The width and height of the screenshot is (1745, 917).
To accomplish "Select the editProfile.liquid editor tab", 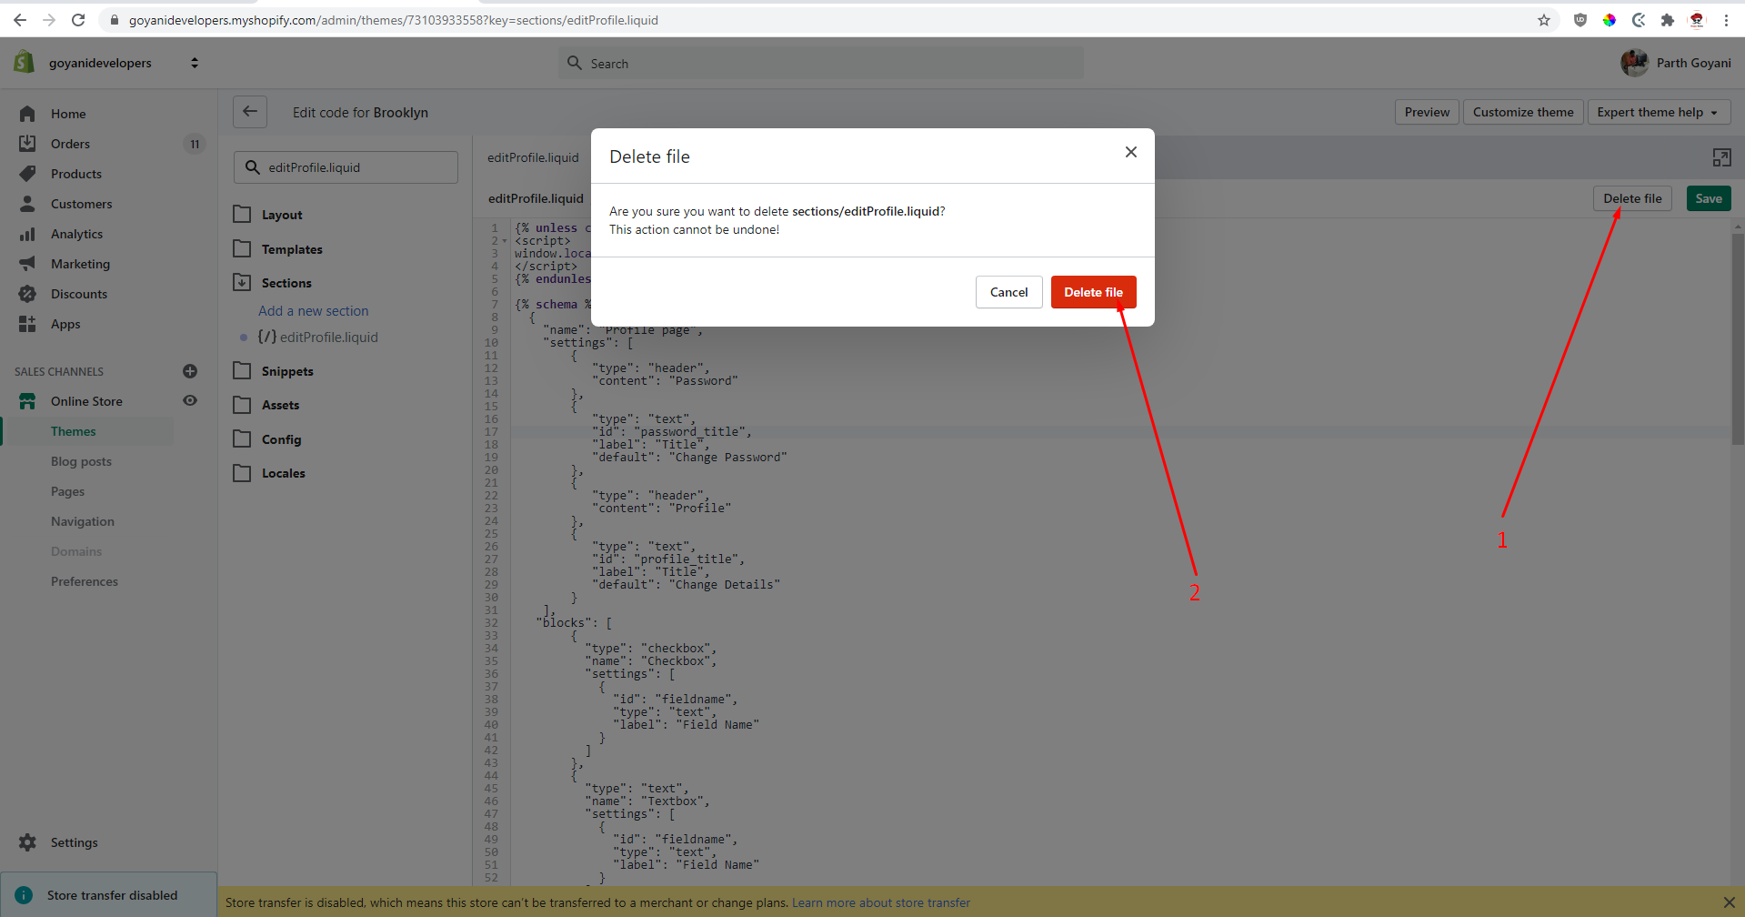I will (533, 157).
